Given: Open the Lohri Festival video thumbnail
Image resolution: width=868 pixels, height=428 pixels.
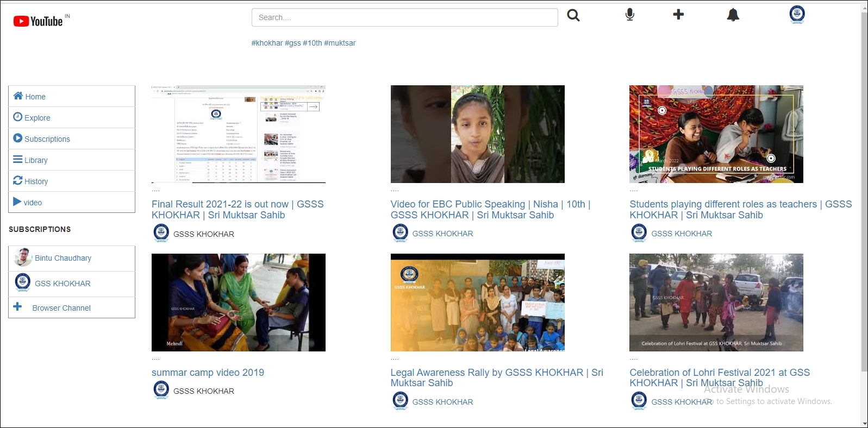Looking at the screenshot, I should coord(716,303).
